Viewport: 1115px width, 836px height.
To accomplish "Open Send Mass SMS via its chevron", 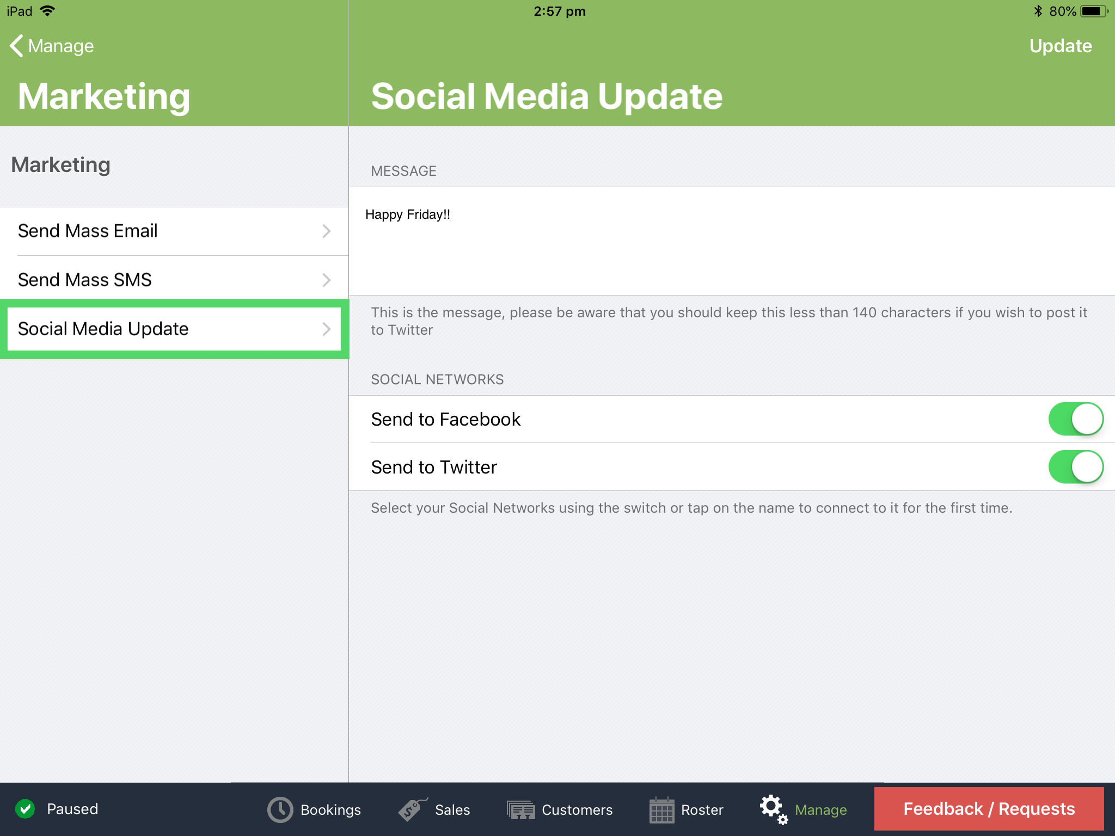I will (326, 280).
